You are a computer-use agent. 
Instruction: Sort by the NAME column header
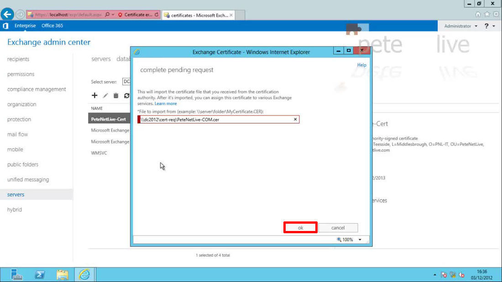tap(97, 108)
